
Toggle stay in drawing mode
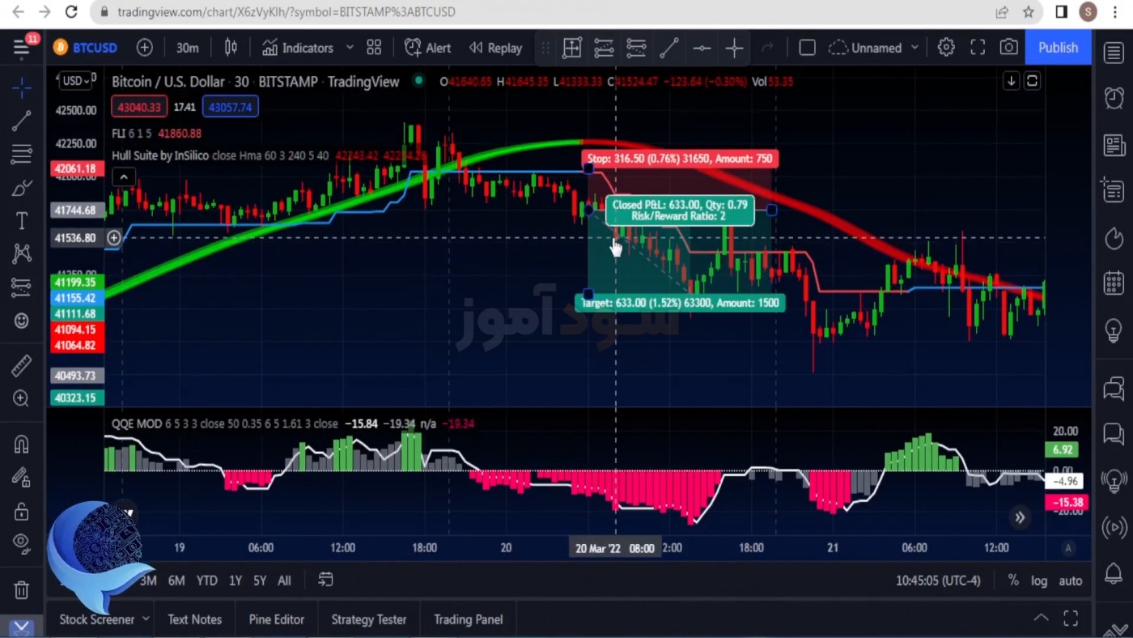22,478
